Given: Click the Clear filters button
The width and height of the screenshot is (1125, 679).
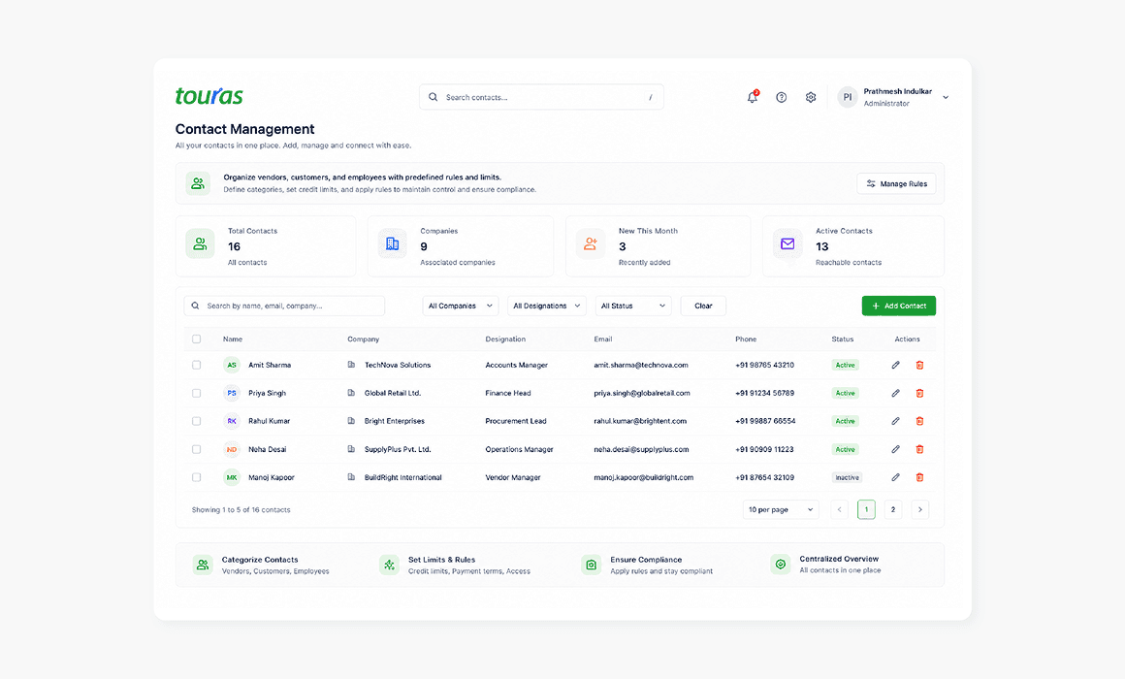Looking at the screenshot, I should pyautogui.click(x=703, y=306).
